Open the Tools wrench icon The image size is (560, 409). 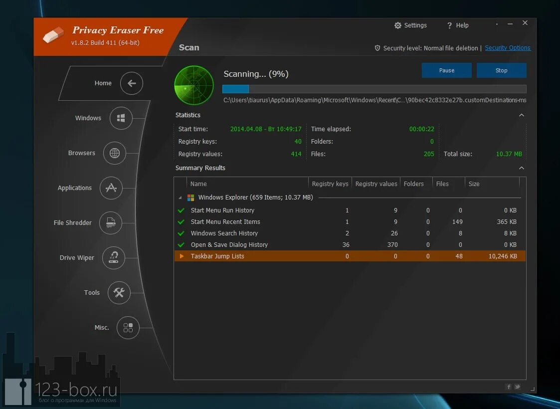pyautogui.click(x=119, y=293)
